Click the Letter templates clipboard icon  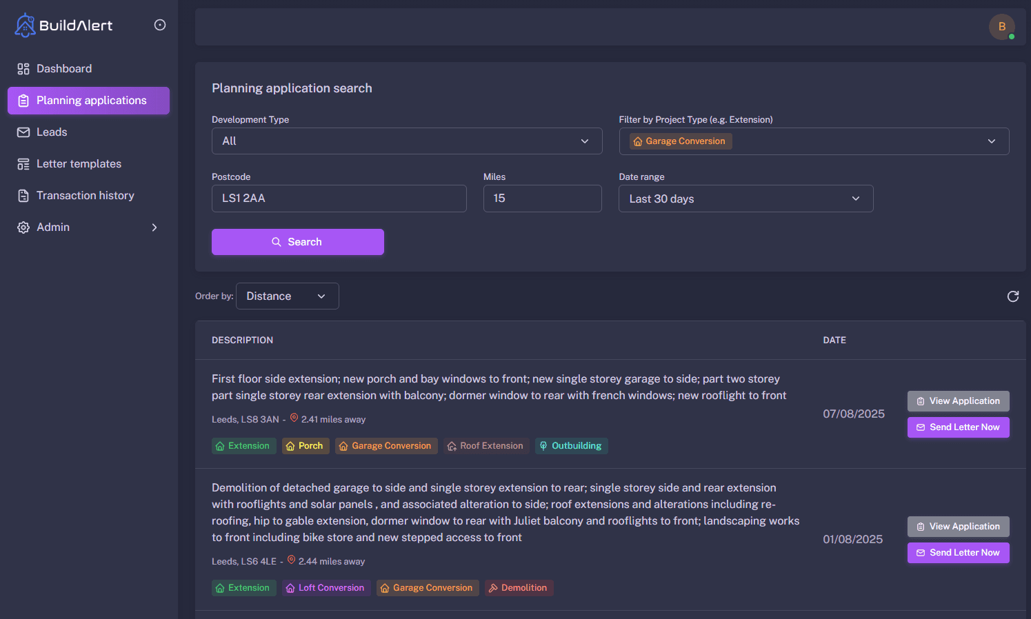point(23,163)
